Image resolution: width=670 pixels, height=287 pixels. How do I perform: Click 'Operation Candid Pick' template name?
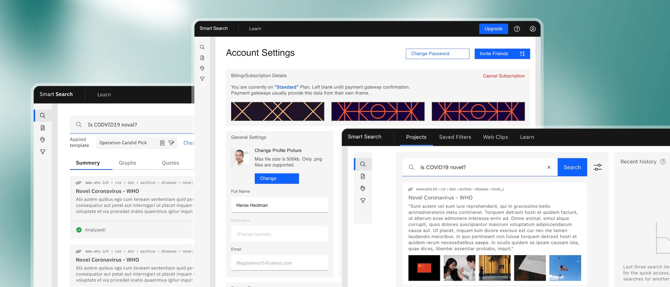tap(123, 143)
